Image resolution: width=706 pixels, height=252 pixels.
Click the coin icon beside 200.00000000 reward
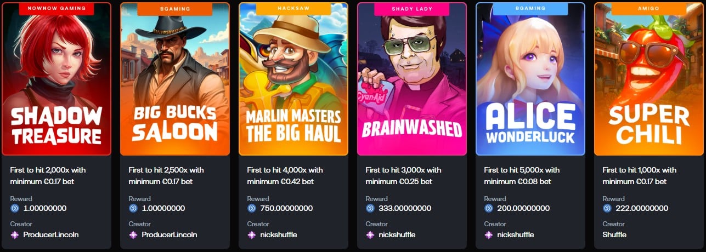coord(488,208)
